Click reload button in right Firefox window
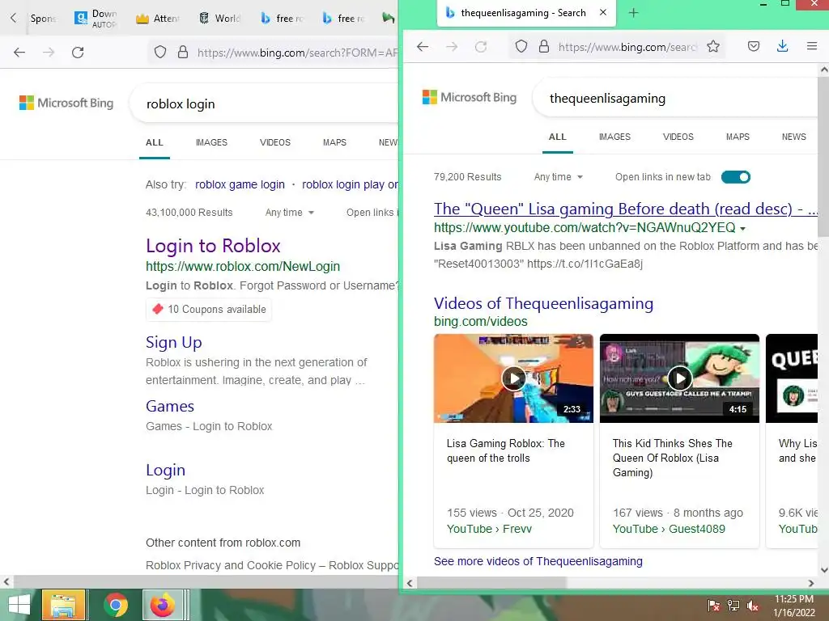829x621 pixels. click(x=481, y=46)
